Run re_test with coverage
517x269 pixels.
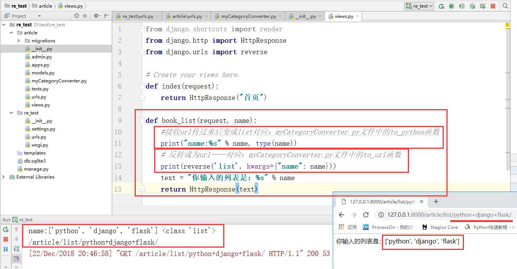462,6
